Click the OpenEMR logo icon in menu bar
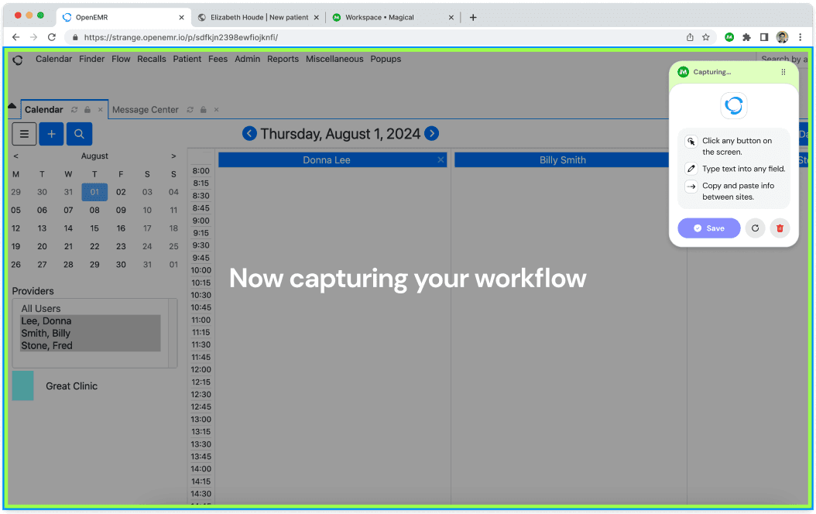816x514 pixels. click(x=18, y=60)
